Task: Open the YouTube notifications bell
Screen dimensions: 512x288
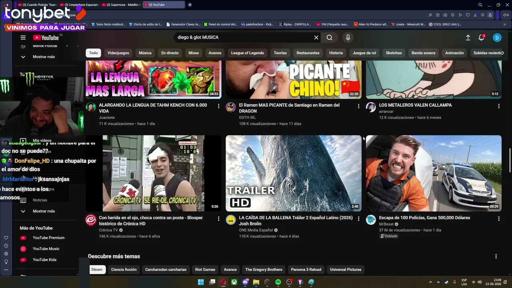Action: point(482,38)
